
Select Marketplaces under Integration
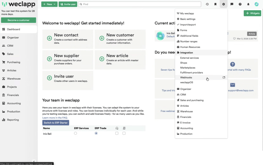[x=188, y=68]
